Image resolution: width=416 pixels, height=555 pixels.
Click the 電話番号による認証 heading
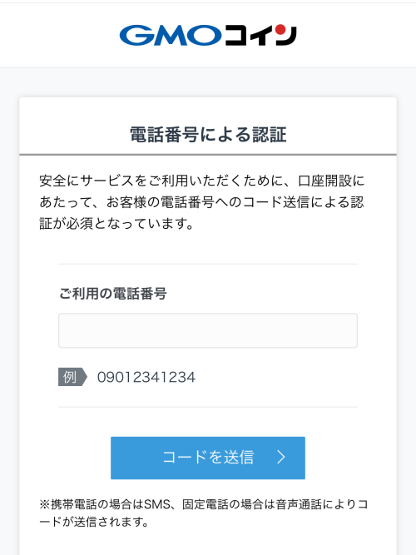click(x=208, y=135)
